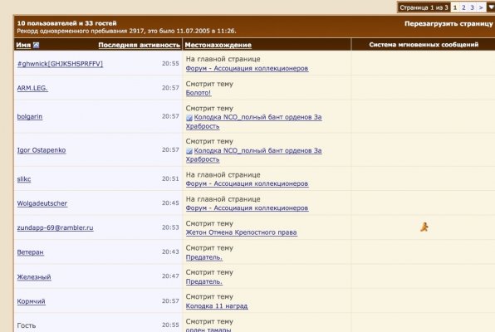Image resolution: width=495 pixels, height=332 pixels.
Task: Open the page navigation dropdown arrow
Action: [491, 7]
